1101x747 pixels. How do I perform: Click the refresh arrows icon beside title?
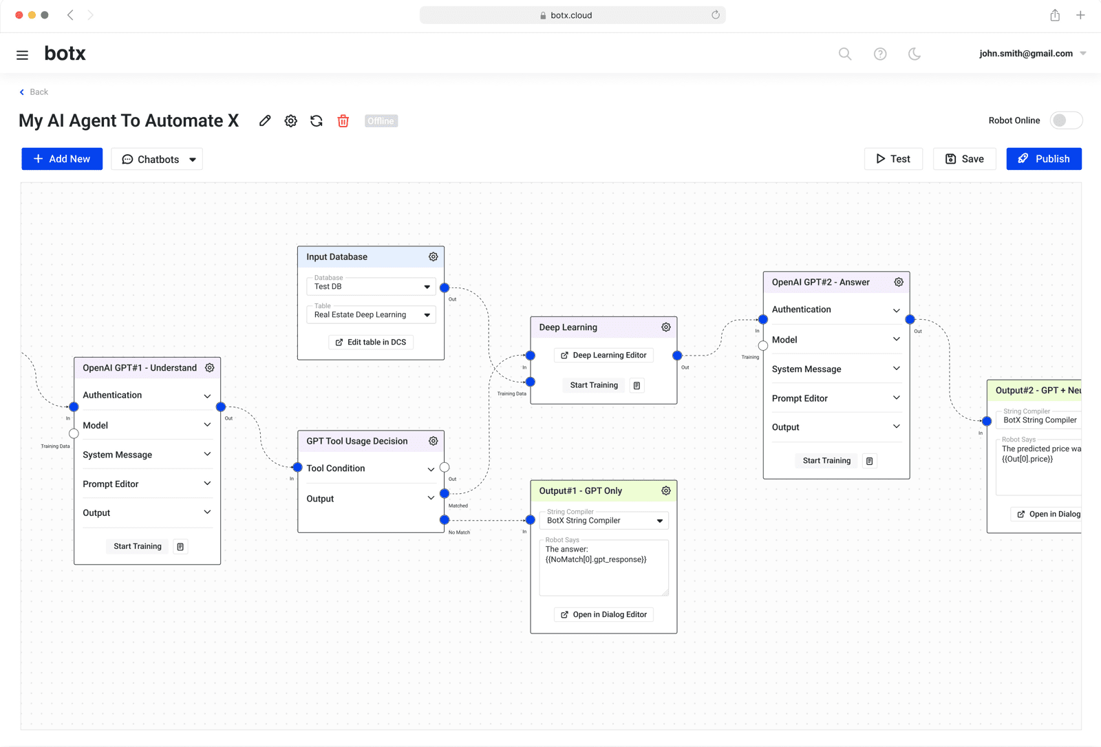tap(317, 121)
